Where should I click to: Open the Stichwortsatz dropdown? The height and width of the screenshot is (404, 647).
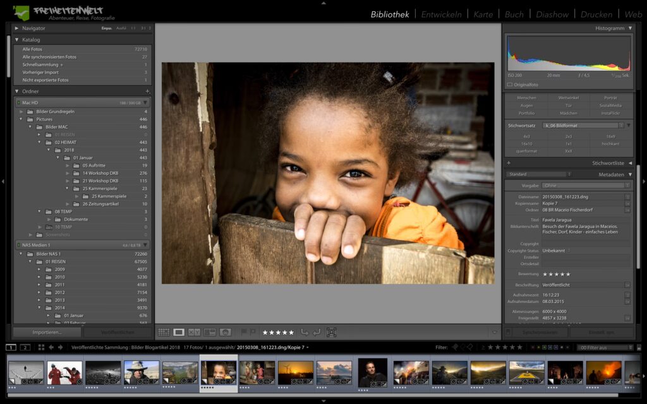coord(581,126)
